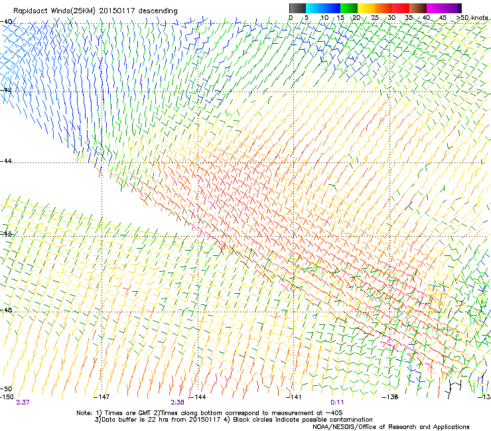Click the green 15-20 knots color segment
The width and height of the screenshot is (491, 431).
pos(349,8)
